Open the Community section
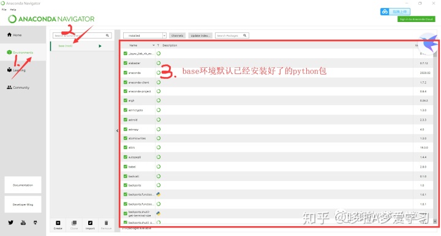Screen dimensions: 441x236 (x=18, y=87)
